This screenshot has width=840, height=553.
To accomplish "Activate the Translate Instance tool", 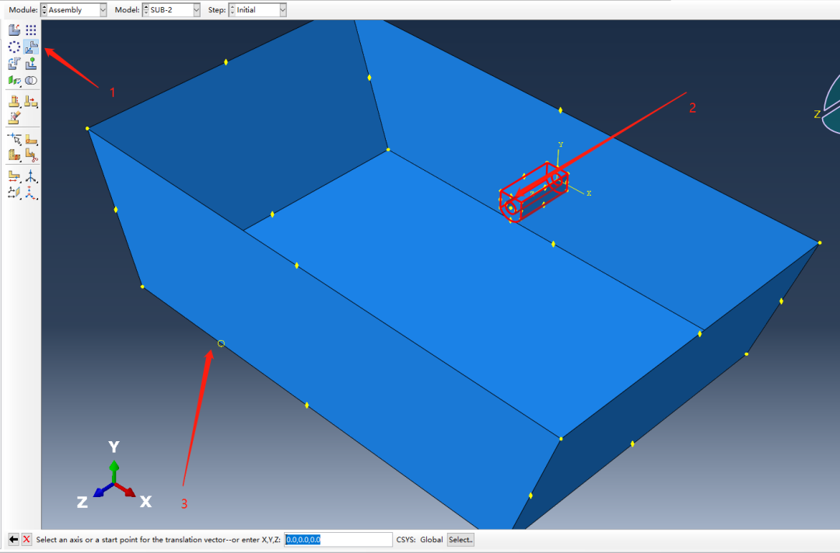I will point(31,47).
